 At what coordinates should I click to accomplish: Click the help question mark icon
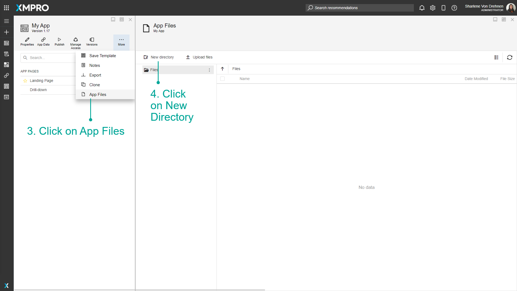(x=454, y=8)
